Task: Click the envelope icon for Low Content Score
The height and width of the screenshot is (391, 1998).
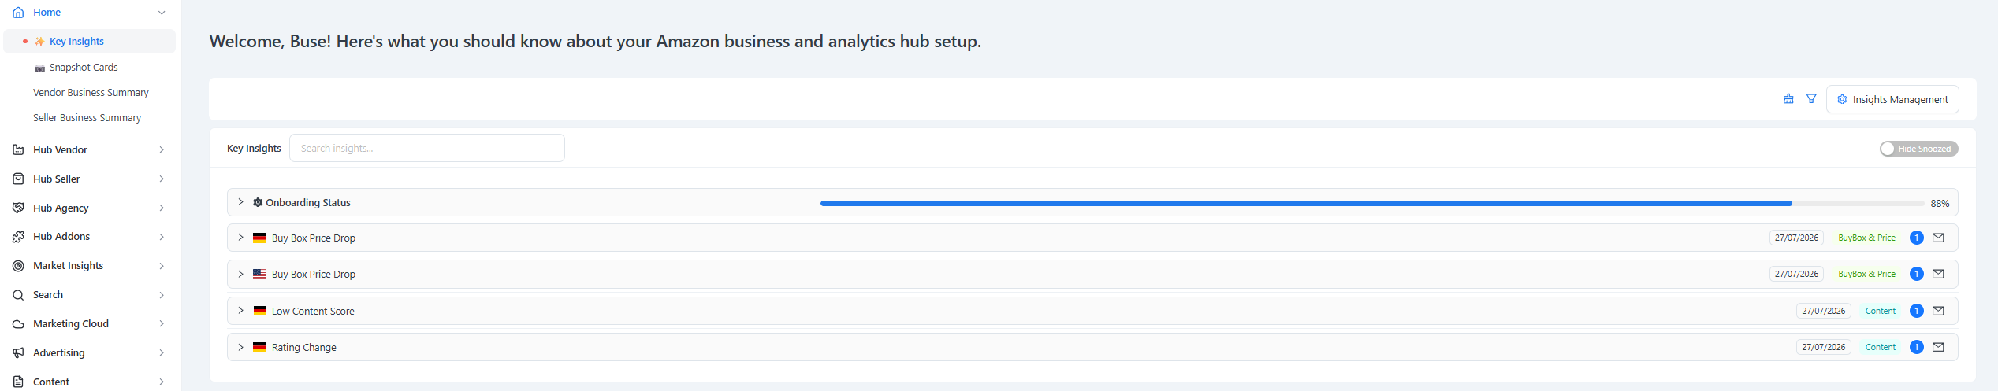Action: pyautogui.click(x=1938, y=311)
